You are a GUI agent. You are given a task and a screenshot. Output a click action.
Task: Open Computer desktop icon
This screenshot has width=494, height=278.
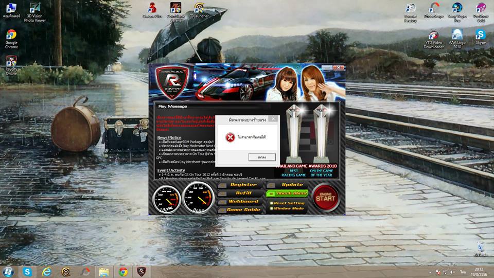coord(11,10)
